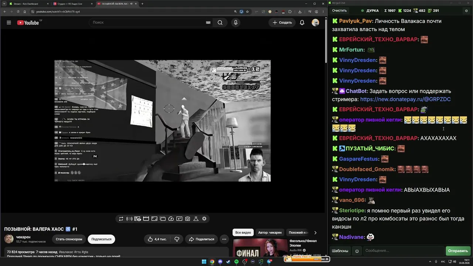Open the чекарен channel name link
Image resolution: width=473 pixels, height=266 pixels.
(x=23, y=237)
